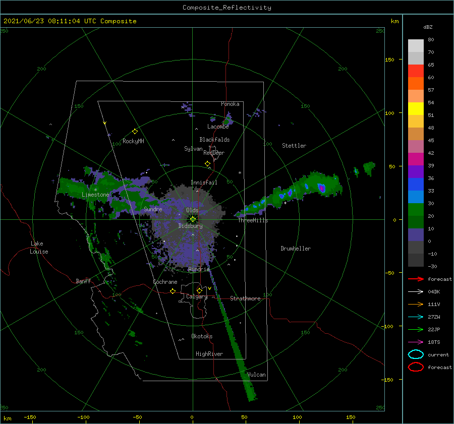Click the Stettler label
The height and width of the screenshot is (424, 454).
[294, 146]
